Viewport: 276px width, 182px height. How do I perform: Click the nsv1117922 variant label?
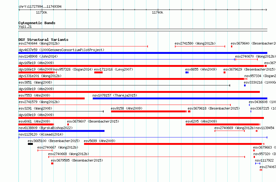click(x=264, y=160)
